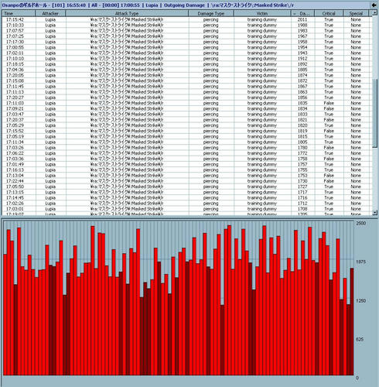Sort by the Victim column header
The height and width of the screenshot is (387, 379).
[x=262, y=13]
